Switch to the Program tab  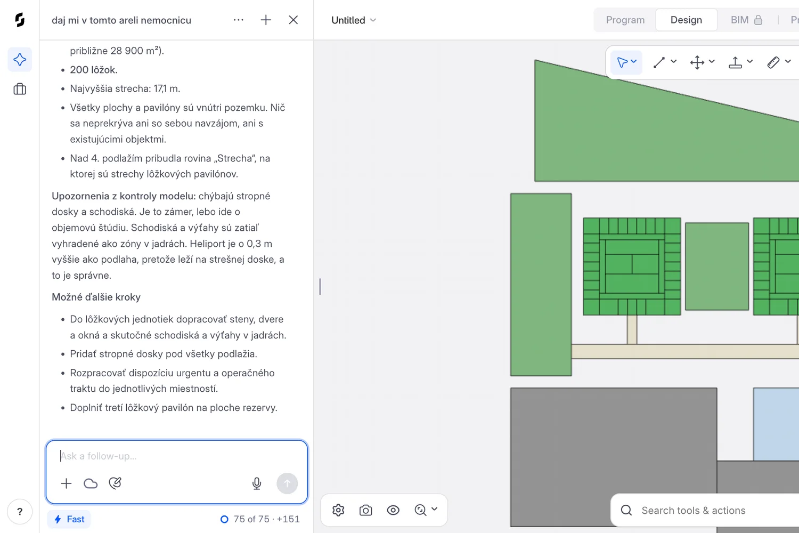coord(625,20)
